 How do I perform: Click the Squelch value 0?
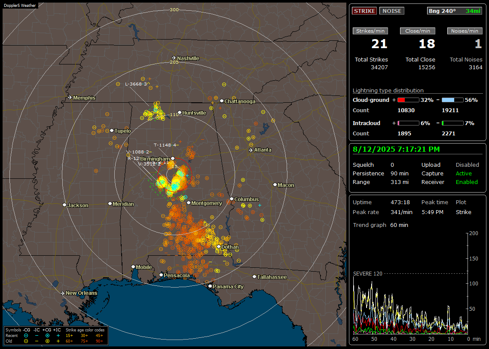(392, 165)
